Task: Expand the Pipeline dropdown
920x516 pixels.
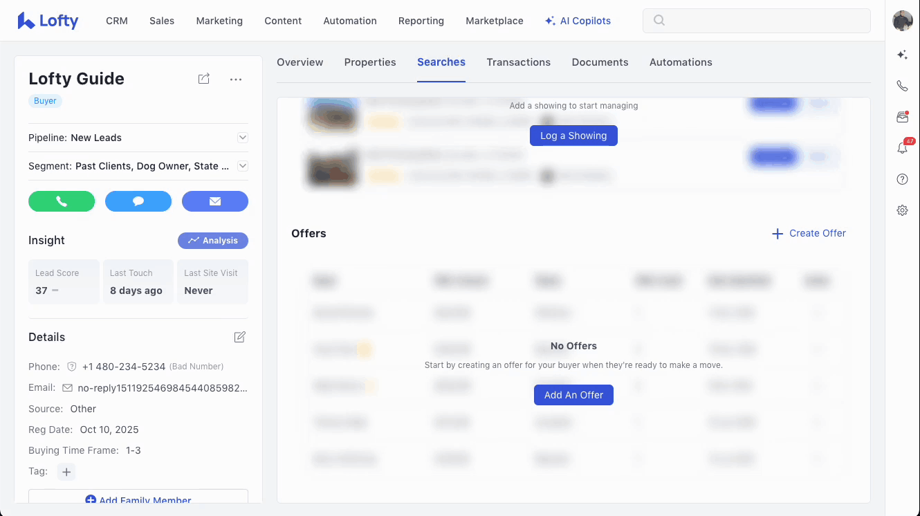Action: point(242,138)
